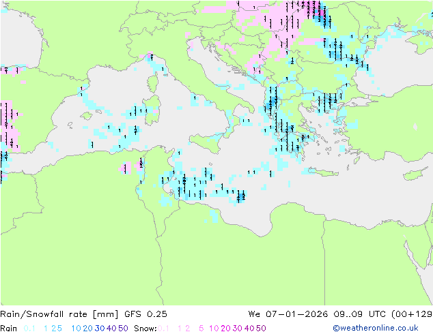This screenshot has height=334, width=433.
Task: Select the Rain legend value 10
Action: pyautogui.click(x=76, y=329)
